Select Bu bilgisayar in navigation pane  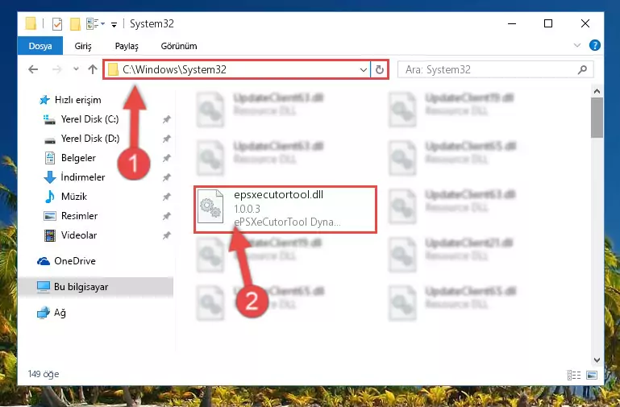[81, 287]
